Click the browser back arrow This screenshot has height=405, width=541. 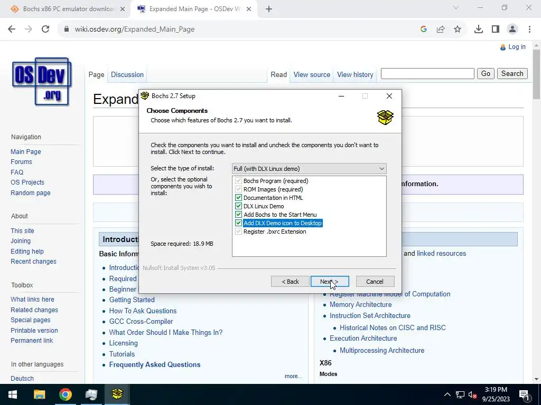[x=12, y=30]
